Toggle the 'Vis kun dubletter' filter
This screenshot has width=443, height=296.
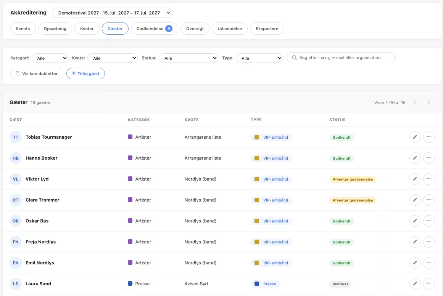tap(37, 74)
